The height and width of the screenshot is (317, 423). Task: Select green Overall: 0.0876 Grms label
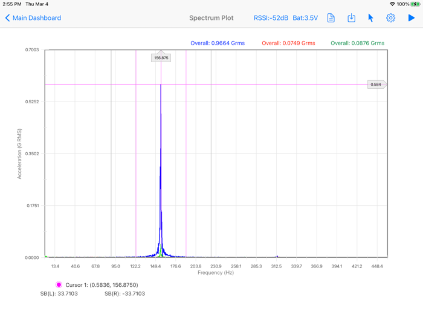point(358,43)
